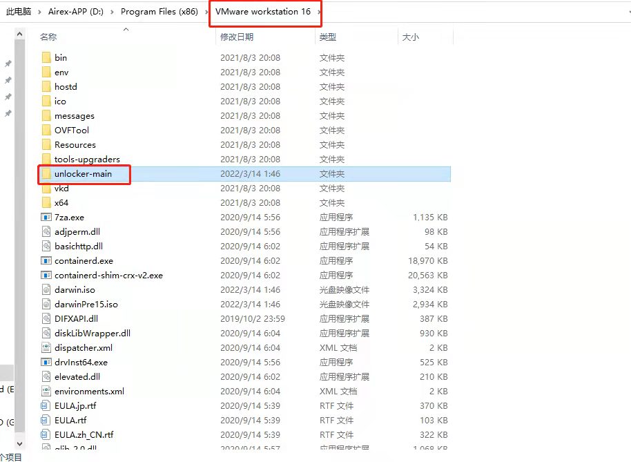Select the unlocker-main folder name

click(84, 174)
